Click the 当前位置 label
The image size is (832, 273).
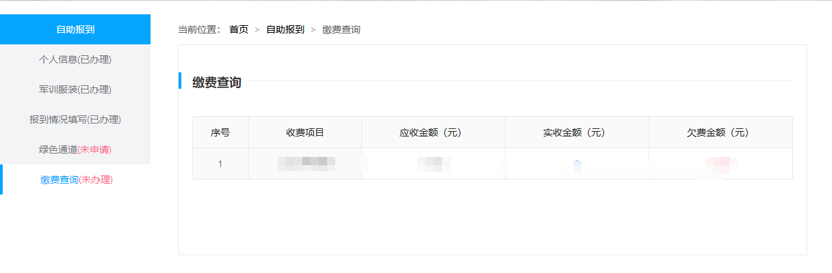[x=199, y=29]
